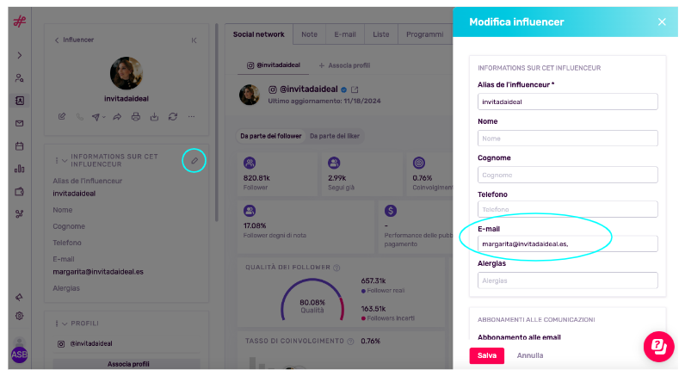Expand the left sidebar arrow

(x=19, y=55)
